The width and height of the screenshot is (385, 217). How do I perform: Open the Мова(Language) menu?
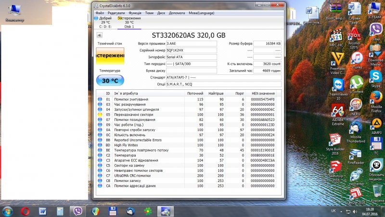click(x=200, y=13)
